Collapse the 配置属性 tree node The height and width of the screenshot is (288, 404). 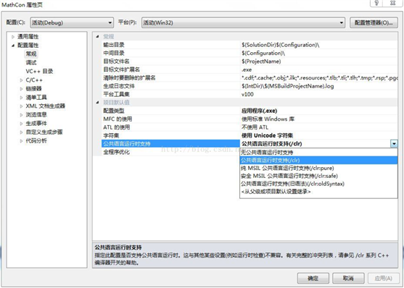point(13,46)
